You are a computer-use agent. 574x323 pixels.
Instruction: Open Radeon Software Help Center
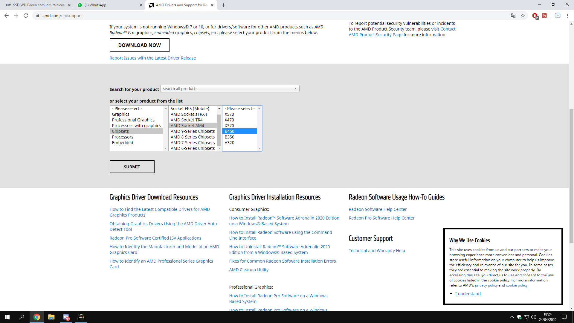[378, 209]
